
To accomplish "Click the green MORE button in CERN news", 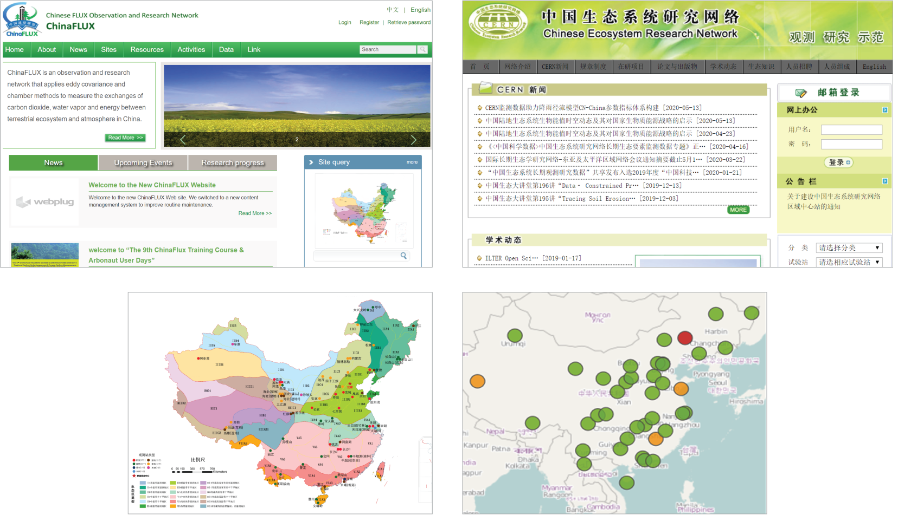I will click(x=738, y=210).
